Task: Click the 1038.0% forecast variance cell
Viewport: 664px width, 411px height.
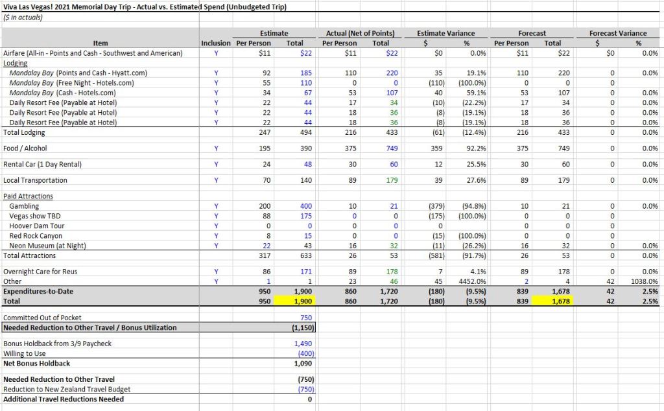Action: click(645, 282)
